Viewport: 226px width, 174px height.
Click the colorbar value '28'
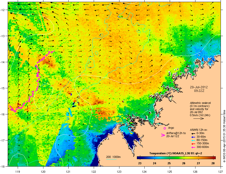pos(213,163)
